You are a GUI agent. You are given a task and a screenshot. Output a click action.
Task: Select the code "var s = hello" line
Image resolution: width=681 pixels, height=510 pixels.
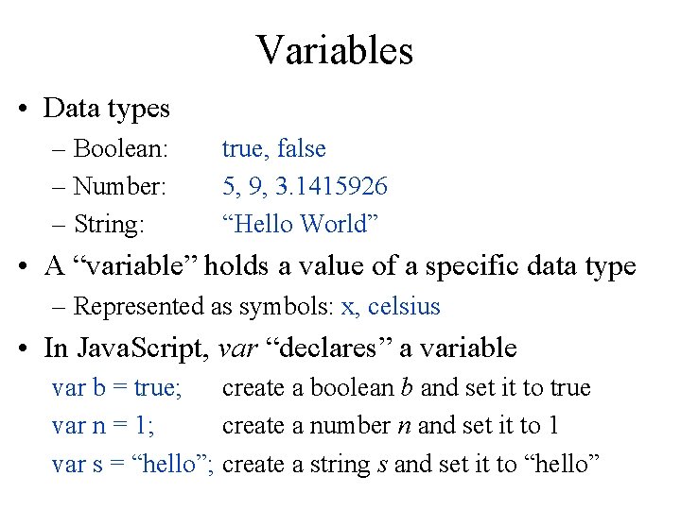click(132, 464)
